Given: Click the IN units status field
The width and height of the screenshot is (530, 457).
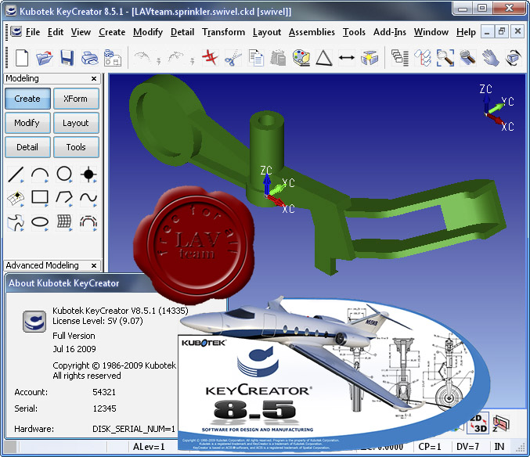Looking at the screenshot, I should [499, 447].
